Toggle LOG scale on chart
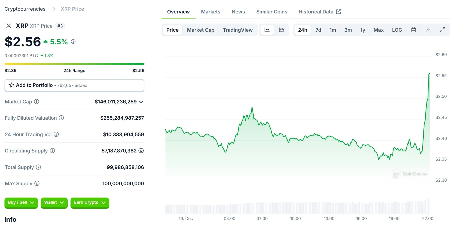This screenshot has height=227, width=472. (x=397, y=30)
